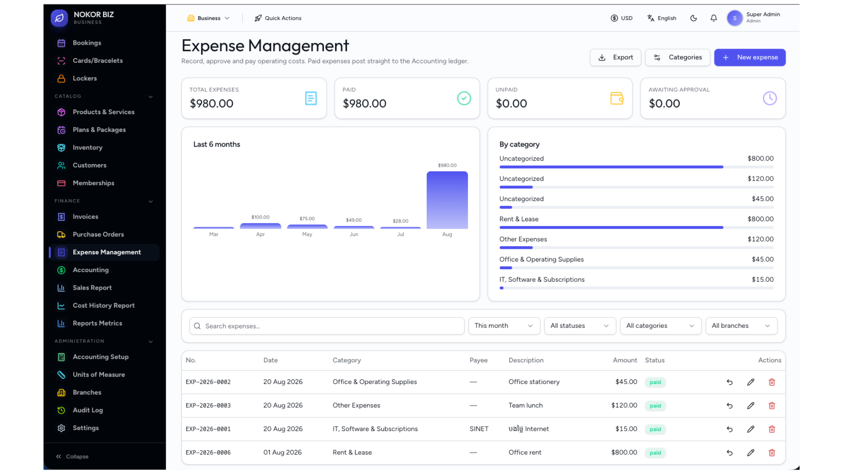Image resolution: width=843 pixels, height=474 pixels.
Task: Click the Aug bar in chart
Action: point(447,200)
